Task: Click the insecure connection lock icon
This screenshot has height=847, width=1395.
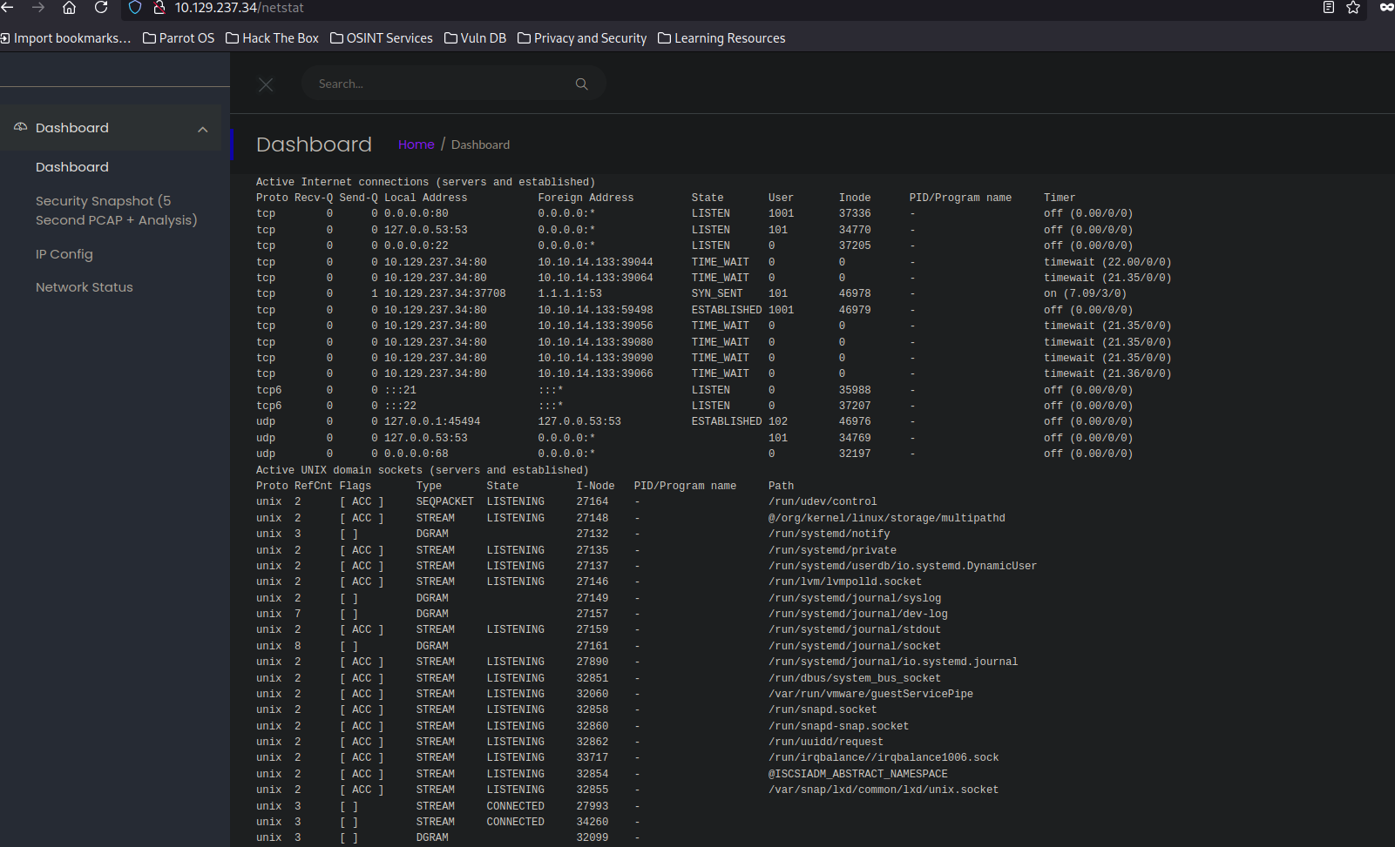Action: (x=159, y=8)
